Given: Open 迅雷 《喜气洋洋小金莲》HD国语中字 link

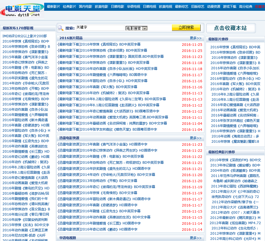Looking at the screenshot, I should click(114, 144).
